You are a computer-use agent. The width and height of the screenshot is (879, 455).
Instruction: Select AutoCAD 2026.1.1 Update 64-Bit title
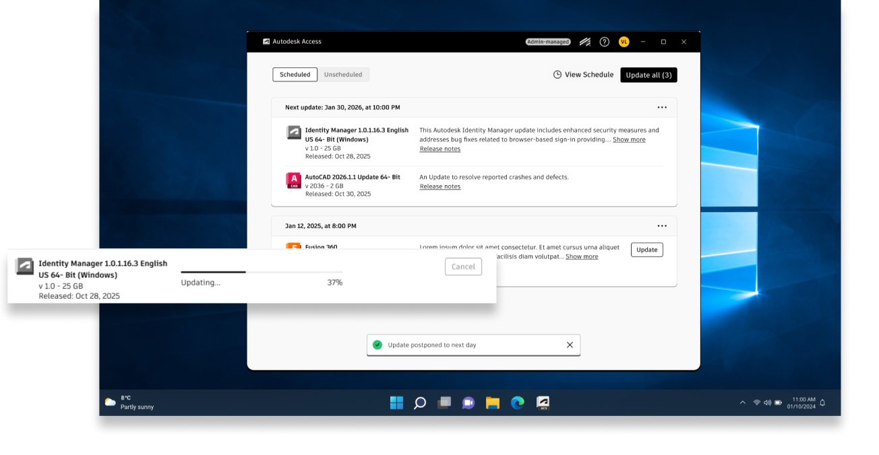(x=353, y=177)
